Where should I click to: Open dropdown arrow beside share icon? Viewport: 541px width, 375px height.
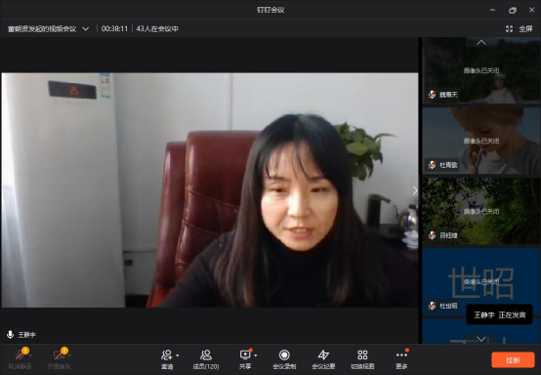tap(256, 355)
